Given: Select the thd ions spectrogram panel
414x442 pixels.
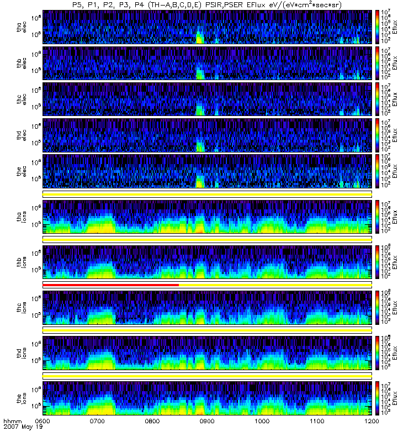Looking at the screenshot, I should [207, 352].
